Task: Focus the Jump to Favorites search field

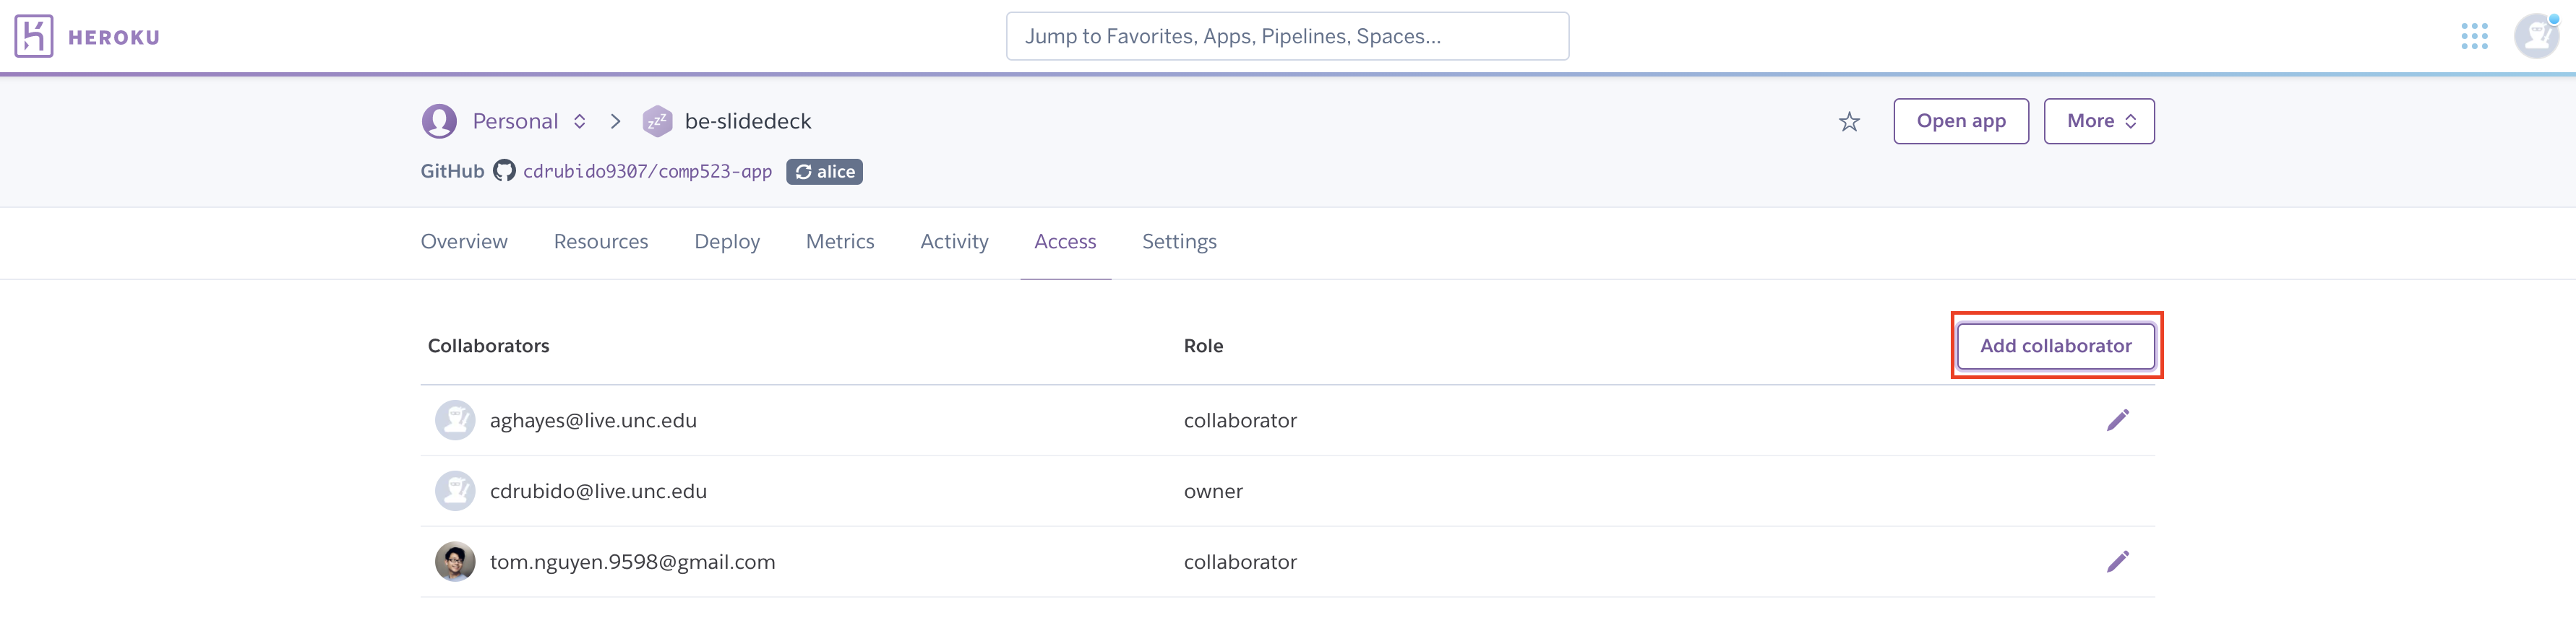Action: click(1287, 37)
